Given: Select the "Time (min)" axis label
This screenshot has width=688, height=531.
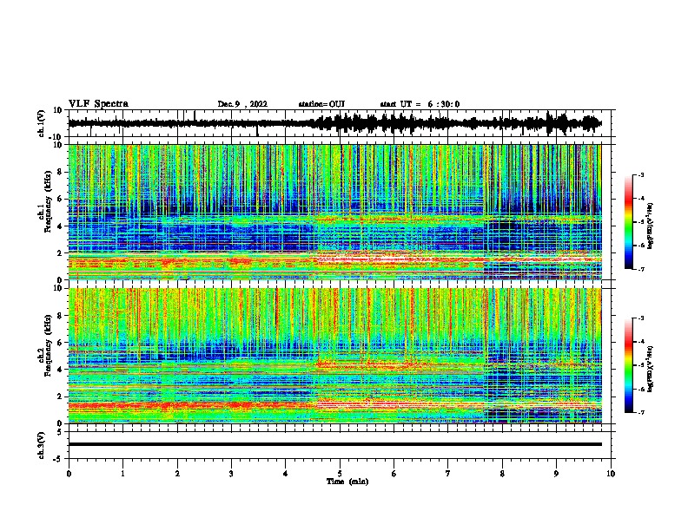Looking at the screenshot, I should [x=347, y=482].
